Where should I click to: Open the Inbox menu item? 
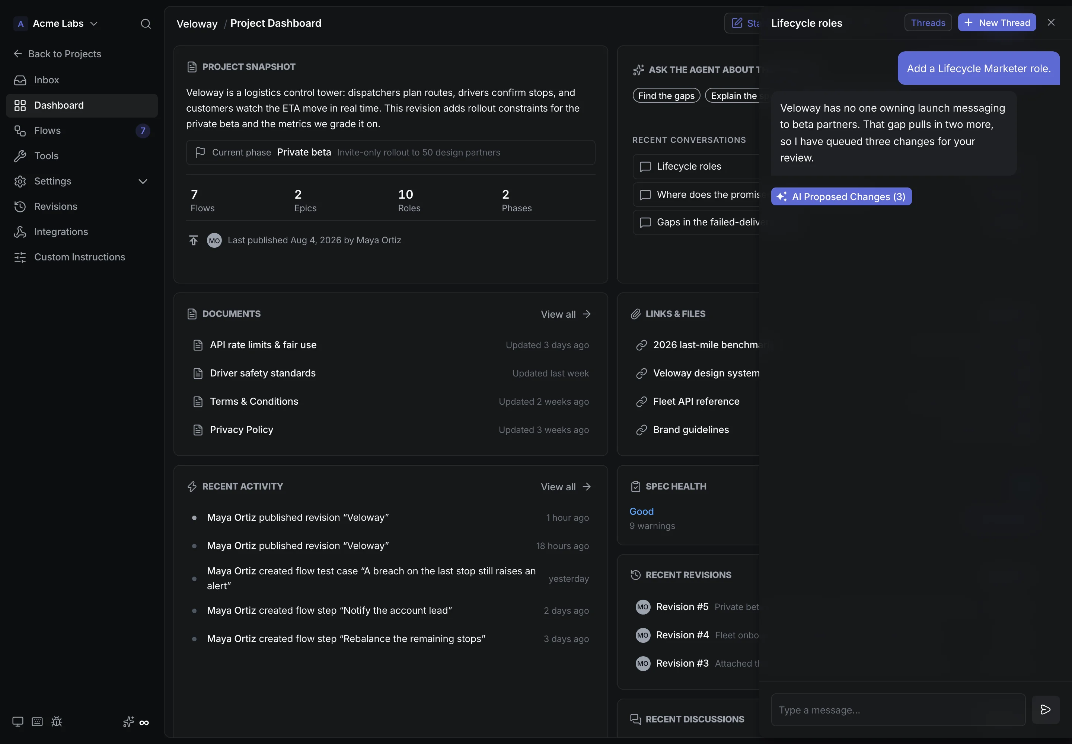[82, 80]
